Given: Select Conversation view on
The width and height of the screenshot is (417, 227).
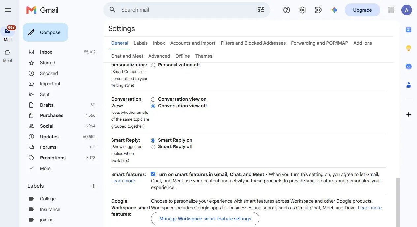Looking at the screenshot, I should click(x=153, y=99).
